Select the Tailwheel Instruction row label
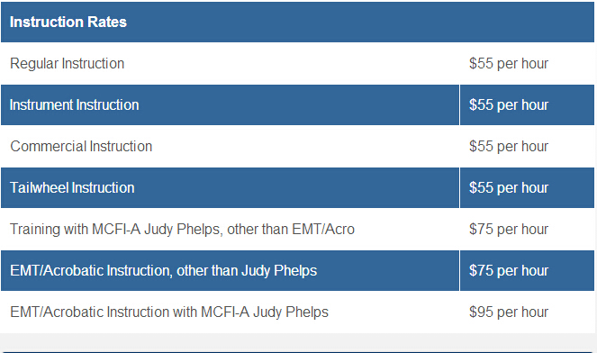The image size is (597, 353). coord(72,187)
